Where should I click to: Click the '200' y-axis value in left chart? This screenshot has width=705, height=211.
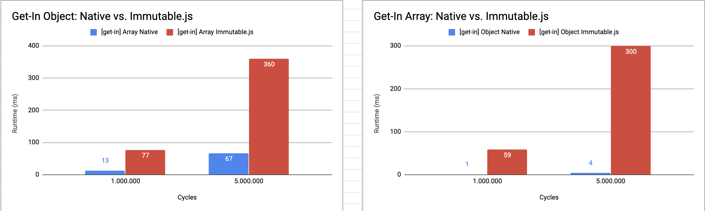point(34,110)
